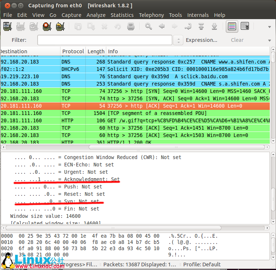Open the Statistics menu
This screenshot has height=270, width=276.
pyautogui.click(x=122, y=15)
